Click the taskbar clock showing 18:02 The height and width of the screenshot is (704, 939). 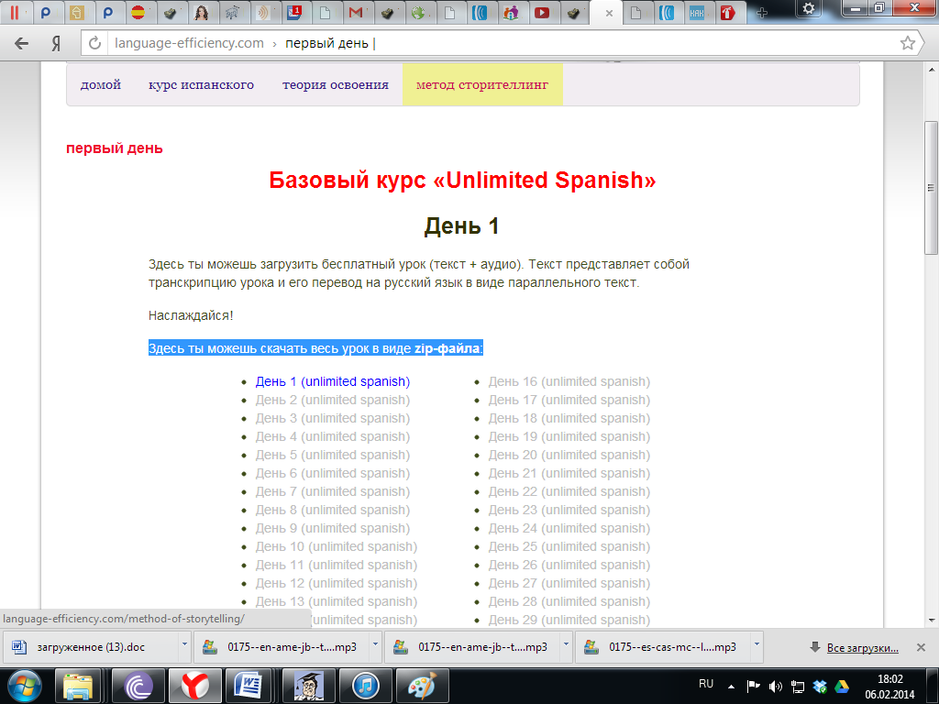tap(889, 687)
